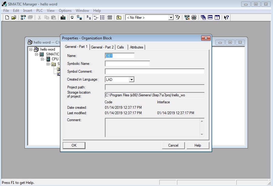
Task: Open the Attributes tab
Action: (136, 47)
